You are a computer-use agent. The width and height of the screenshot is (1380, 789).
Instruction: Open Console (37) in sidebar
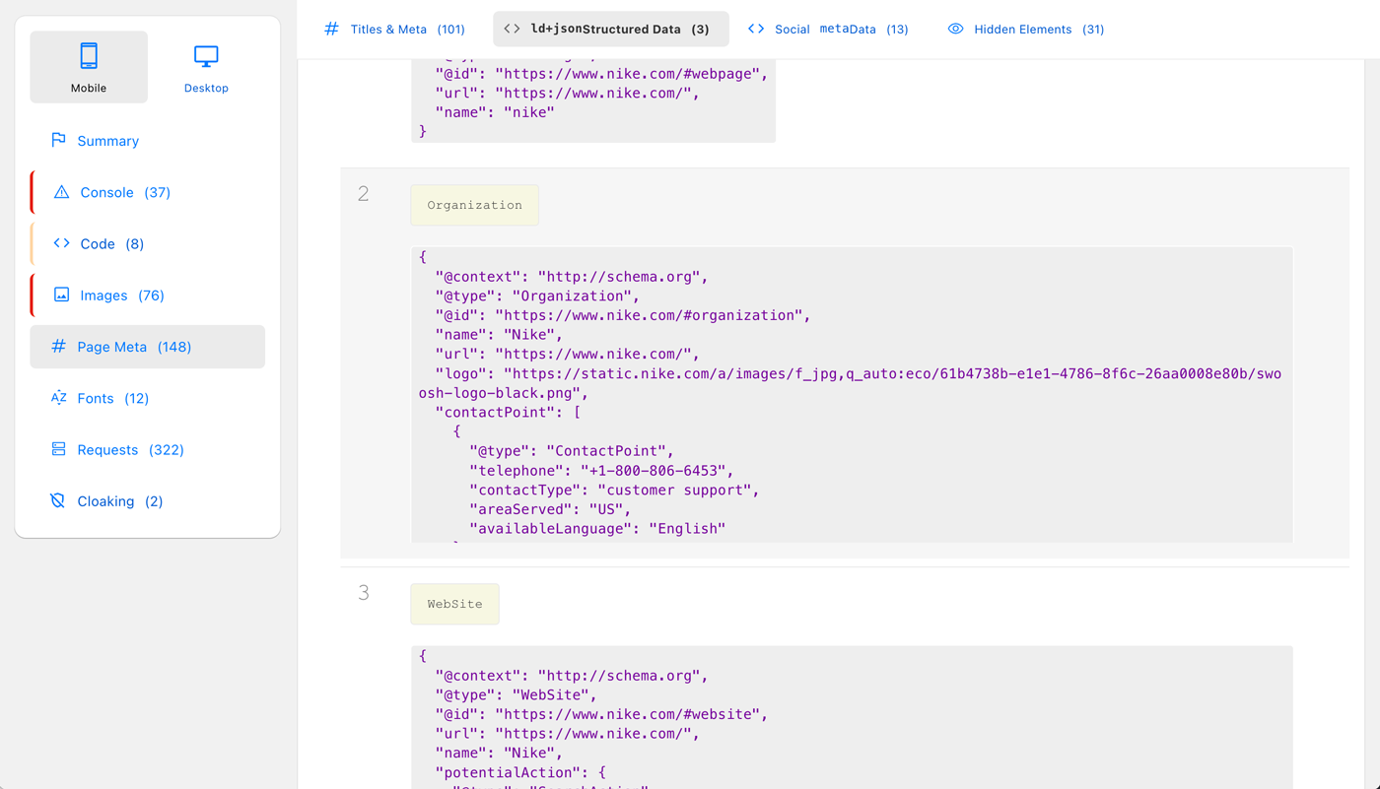click(148, 192)
